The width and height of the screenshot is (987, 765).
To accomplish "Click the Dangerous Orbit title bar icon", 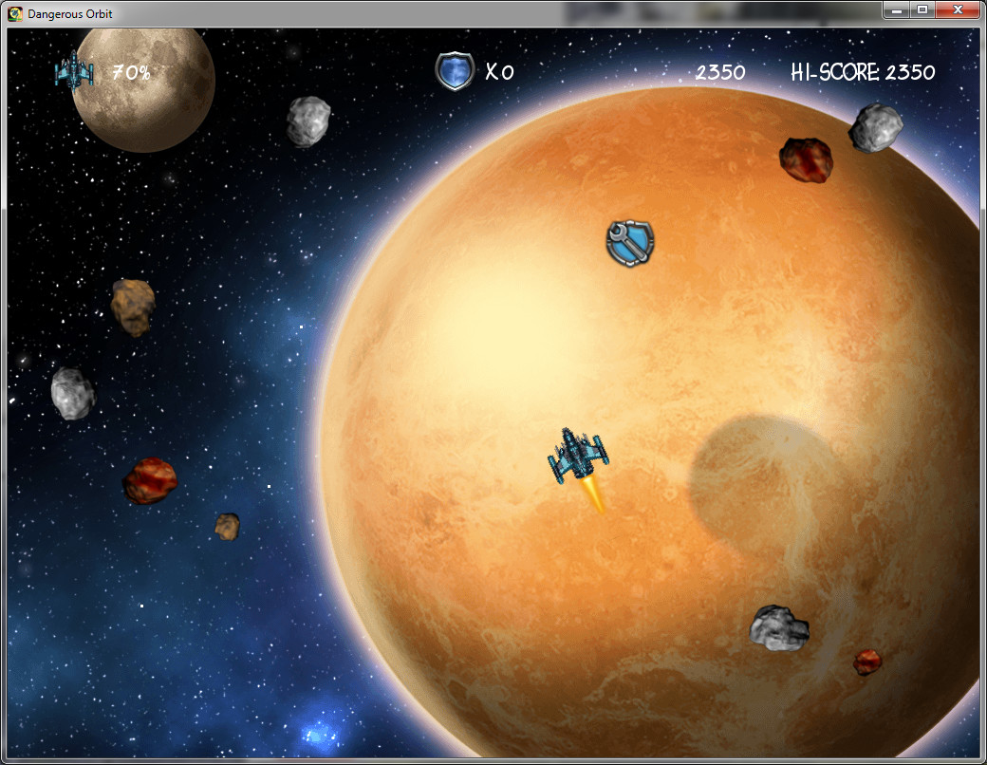I will coord(13,13).
